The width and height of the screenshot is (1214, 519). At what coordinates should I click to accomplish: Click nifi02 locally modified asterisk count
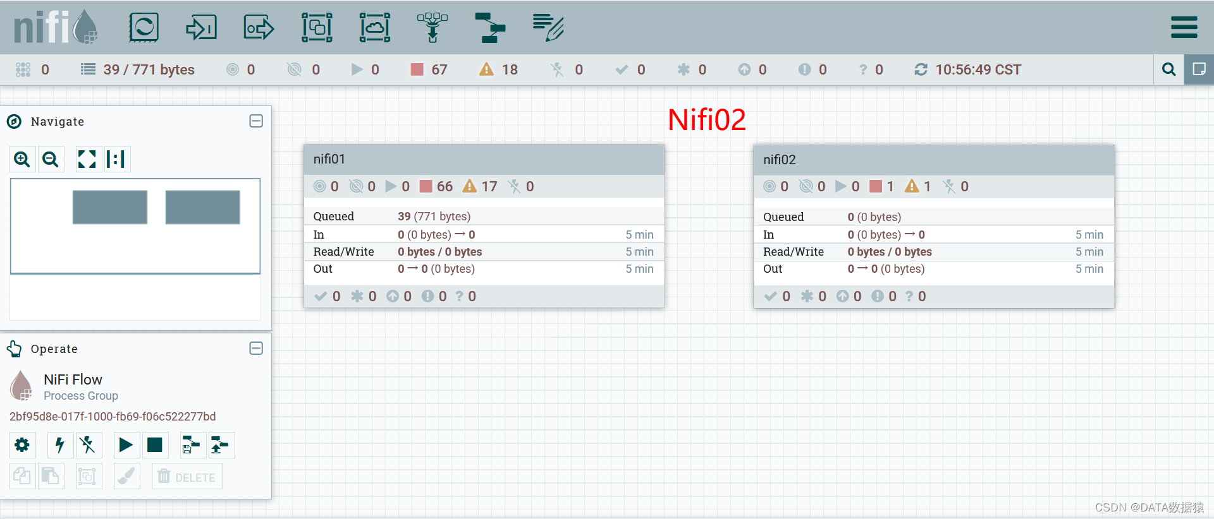point(822,296)
